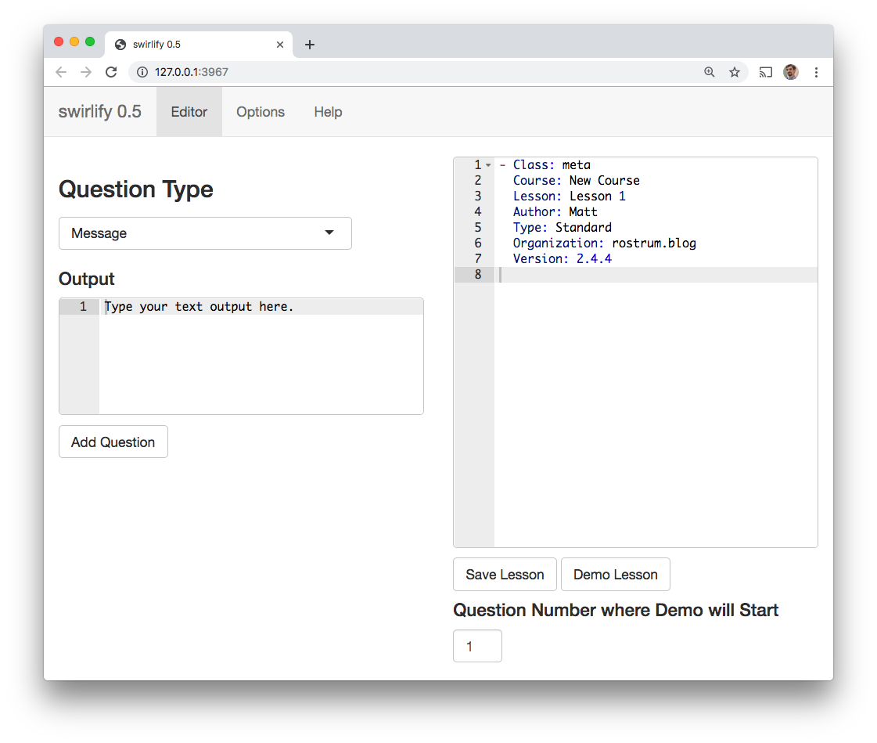Switch to the Options tab

tap(260, 112)
